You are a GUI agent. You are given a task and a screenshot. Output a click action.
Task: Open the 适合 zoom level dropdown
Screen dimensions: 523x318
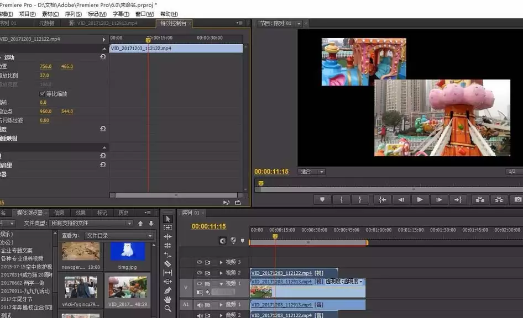coord(311,172)
